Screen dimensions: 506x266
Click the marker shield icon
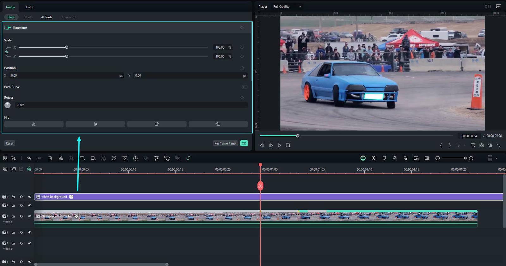click(x=384, y=158)
